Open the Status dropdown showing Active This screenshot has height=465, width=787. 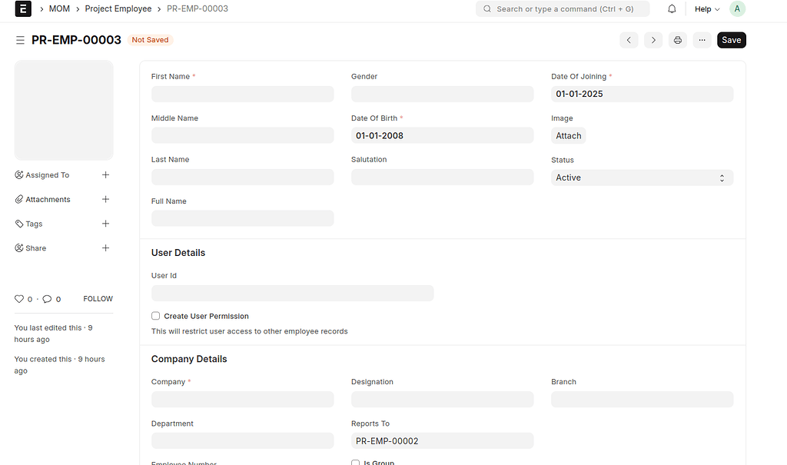point(642,178)
